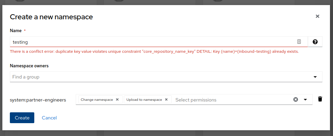Close the Create a new namespace dialog
Viewport: 333px width, 136px height.
(x=317, y=16)
